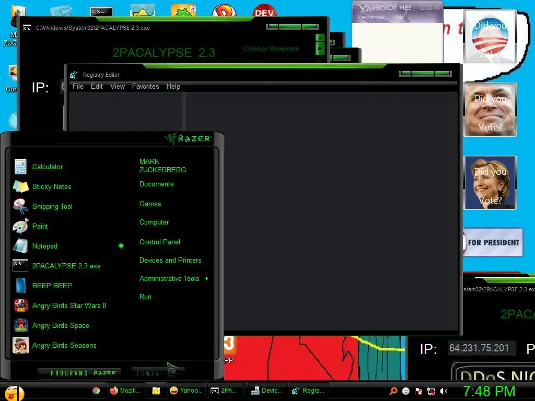Screen dimensions: 535x401
Task: Open Games from start menu
Action: (150, 204)
